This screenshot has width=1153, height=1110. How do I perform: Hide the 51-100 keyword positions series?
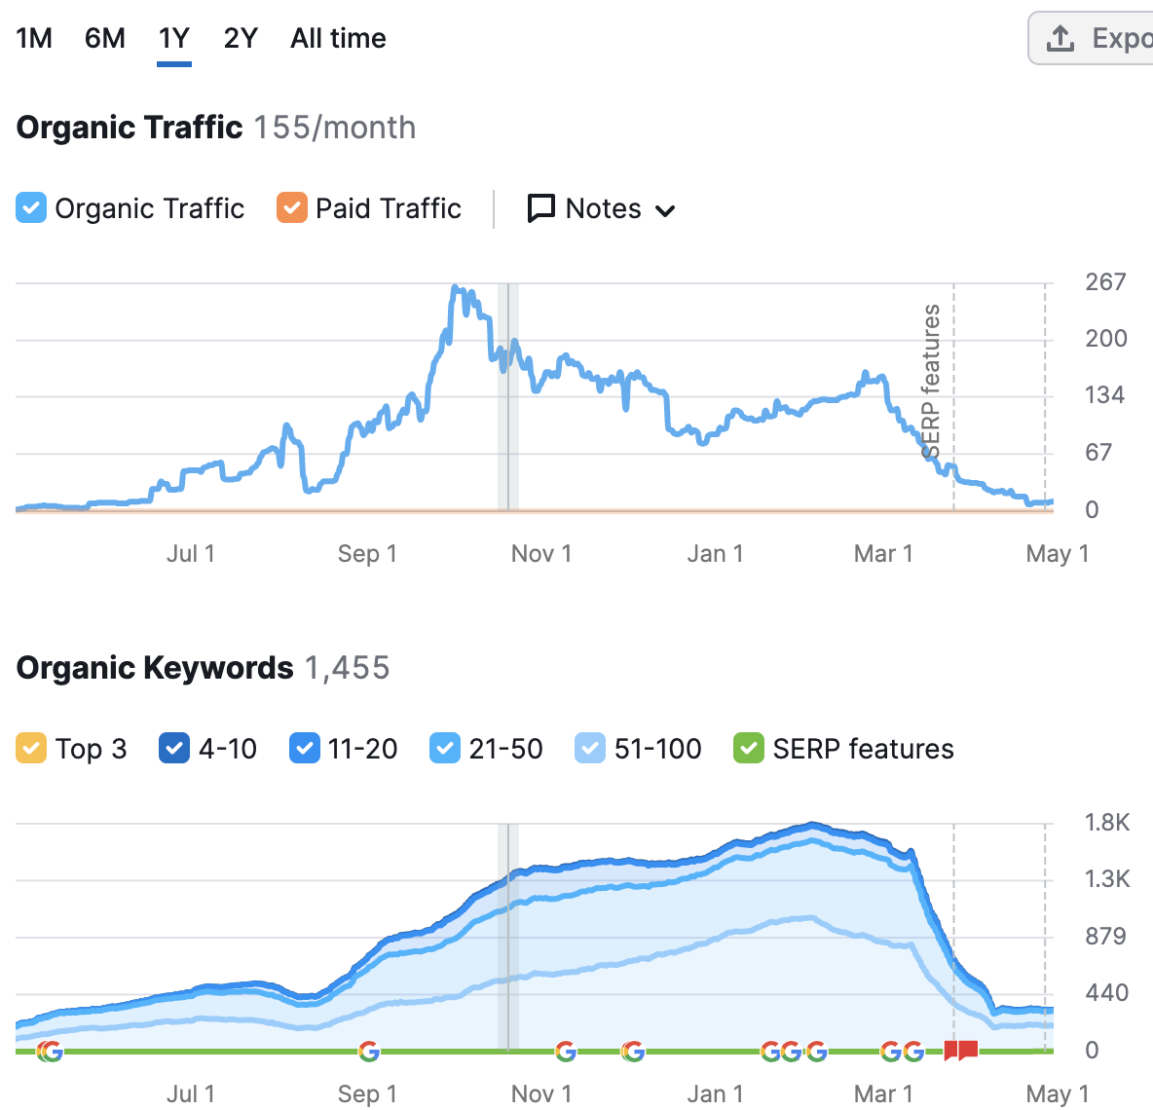pyautogui.click(x=590, y=749)
